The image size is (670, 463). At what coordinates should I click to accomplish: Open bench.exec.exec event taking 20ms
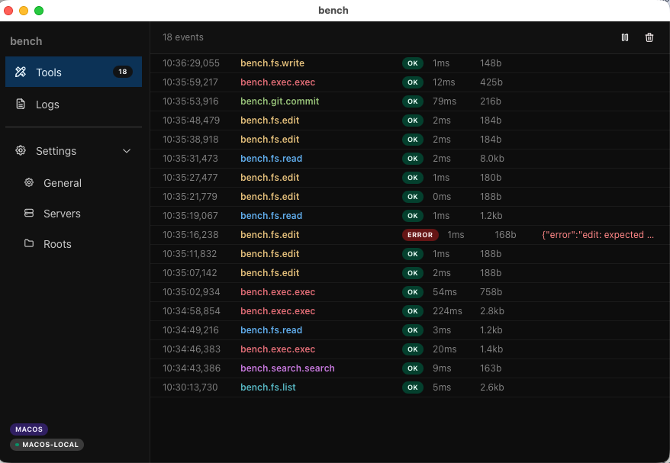coord(410,349)
